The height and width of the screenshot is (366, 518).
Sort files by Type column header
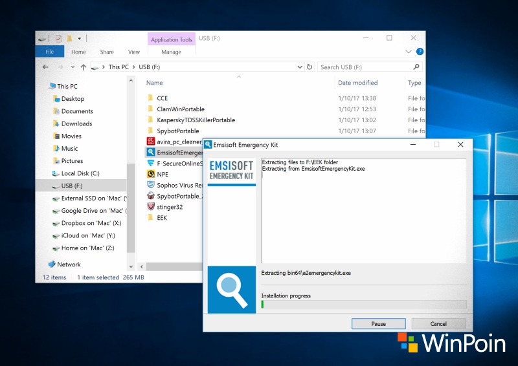coord(414,83)
